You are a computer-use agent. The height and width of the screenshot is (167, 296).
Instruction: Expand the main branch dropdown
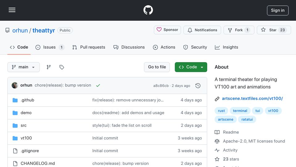[23, 67]
